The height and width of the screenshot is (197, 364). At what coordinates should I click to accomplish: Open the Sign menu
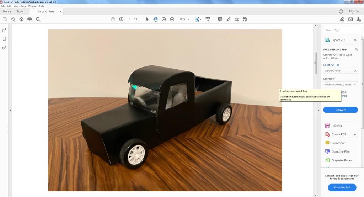coord(23,6)
